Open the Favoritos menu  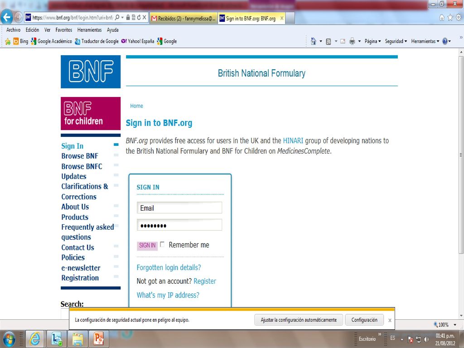click(64, 30)
